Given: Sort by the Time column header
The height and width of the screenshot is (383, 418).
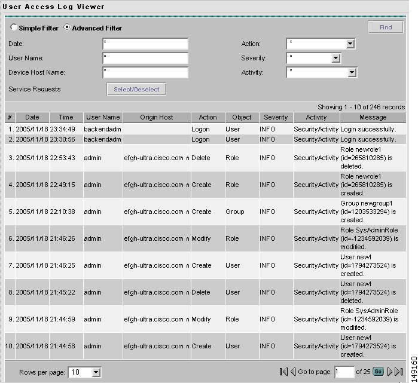Looking at the screenshot, I should point(66,117).
